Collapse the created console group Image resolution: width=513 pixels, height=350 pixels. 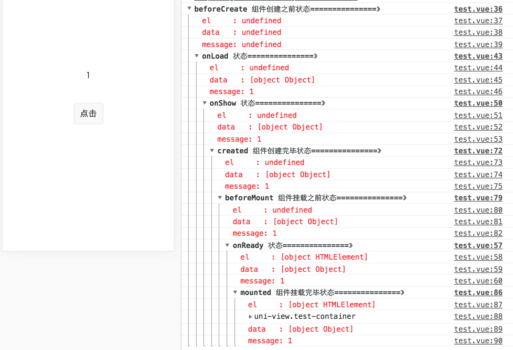[212, 151]
